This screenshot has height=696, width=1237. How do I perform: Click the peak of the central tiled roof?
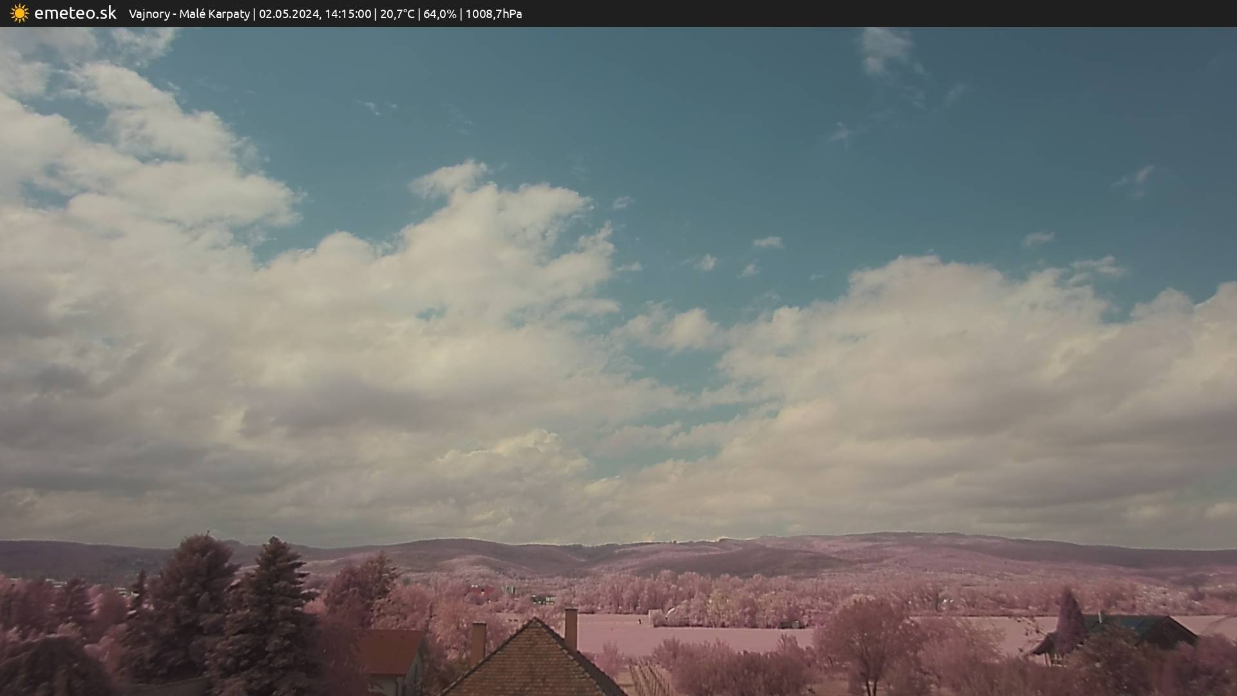click(534, 621)
